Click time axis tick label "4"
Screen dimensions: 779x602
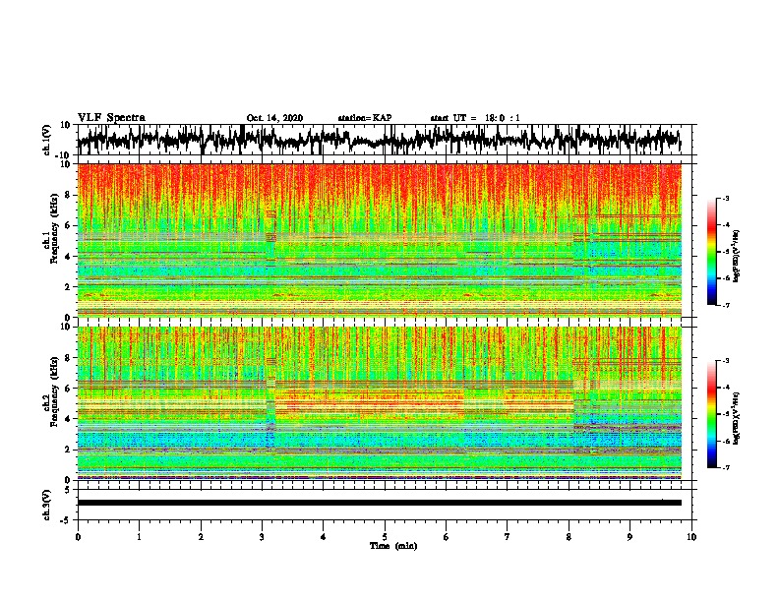coord(324,537)
